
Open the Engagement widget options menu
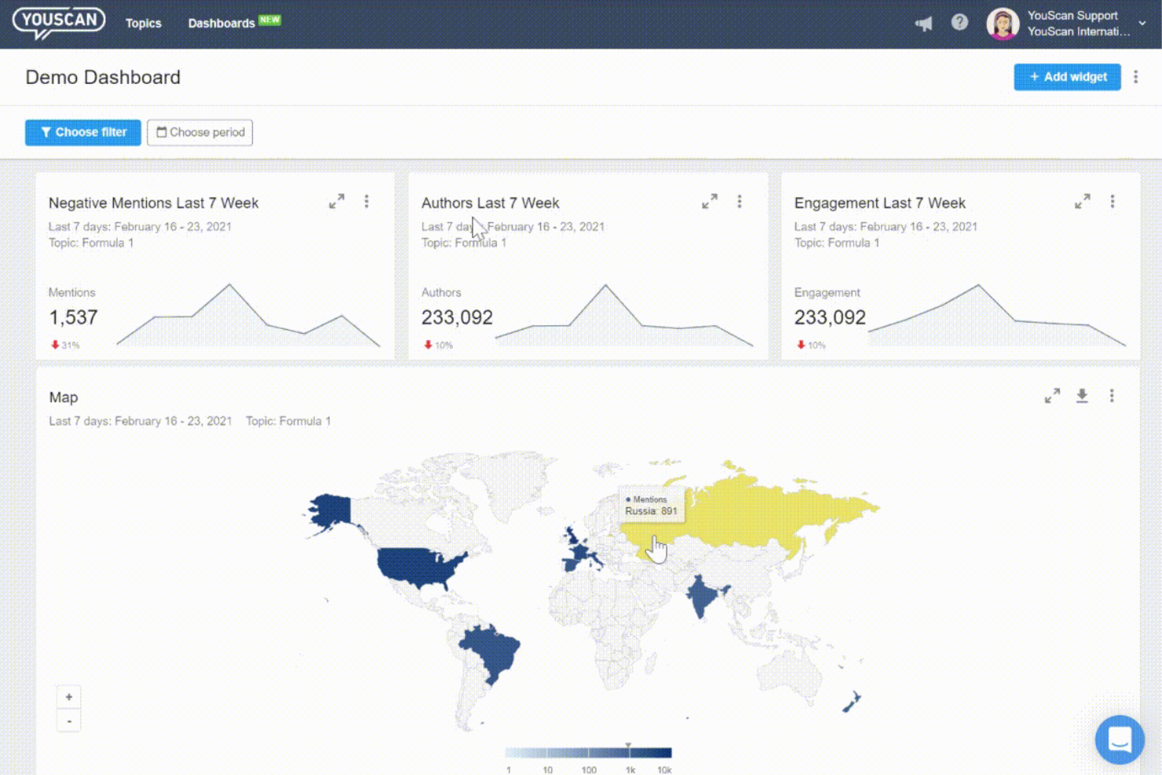pos(1113,201)
